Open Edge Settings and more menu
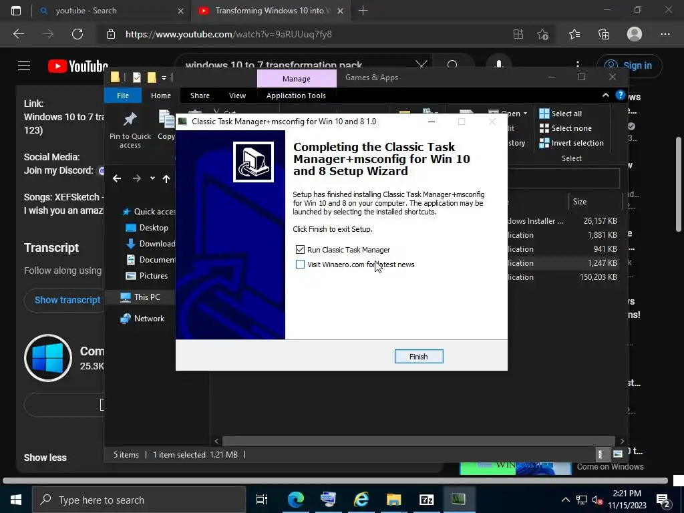The height and width of the screenshot is (513, 684). (x=665, y=34)
